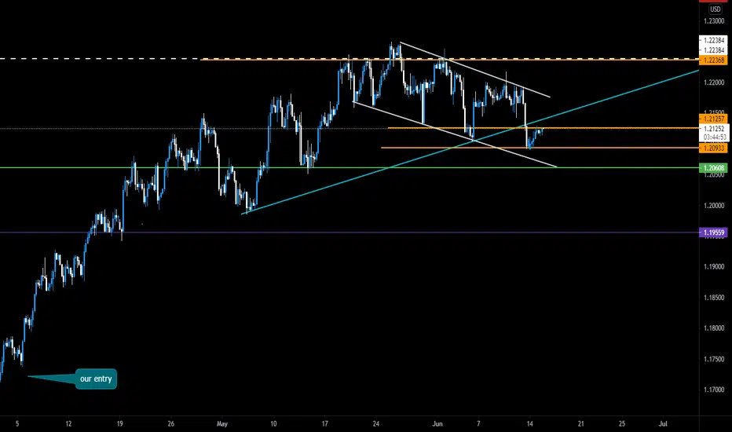Select the green 1.20608 price label
732x432 pixels.
pos(713,168)
